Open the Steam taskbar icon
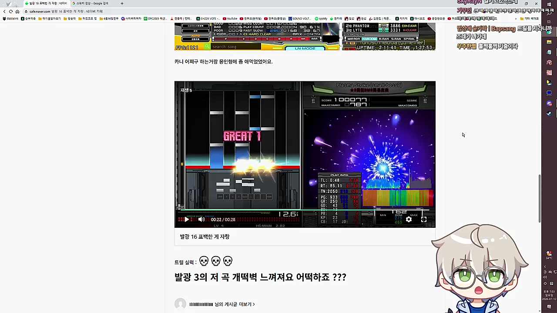557x313 pixels. coord(549,114)
